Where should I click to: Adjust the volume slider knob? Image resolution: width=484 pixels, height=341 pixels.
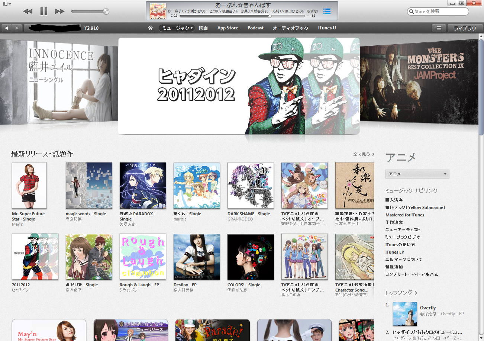(x=106, y=12)
